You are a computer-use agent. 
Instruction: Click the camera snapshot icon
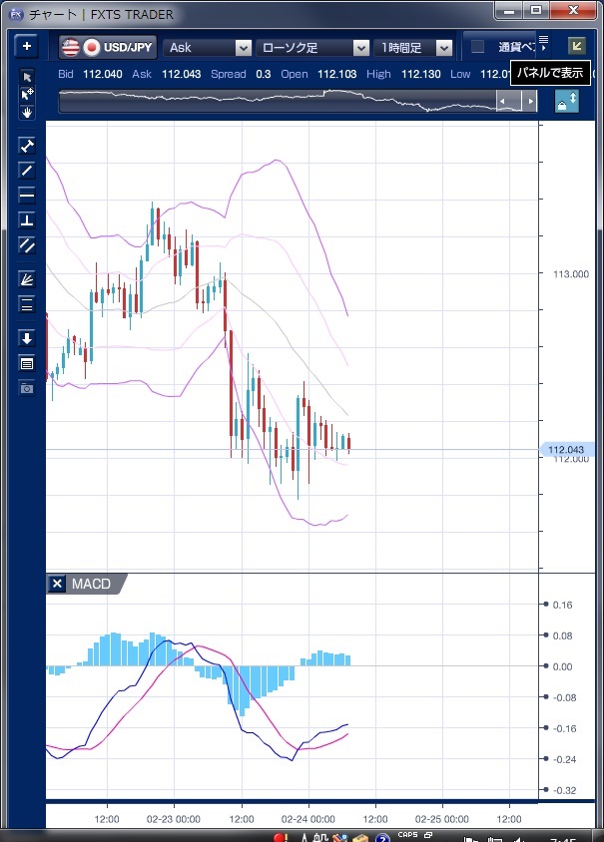[x=27, y=387]
